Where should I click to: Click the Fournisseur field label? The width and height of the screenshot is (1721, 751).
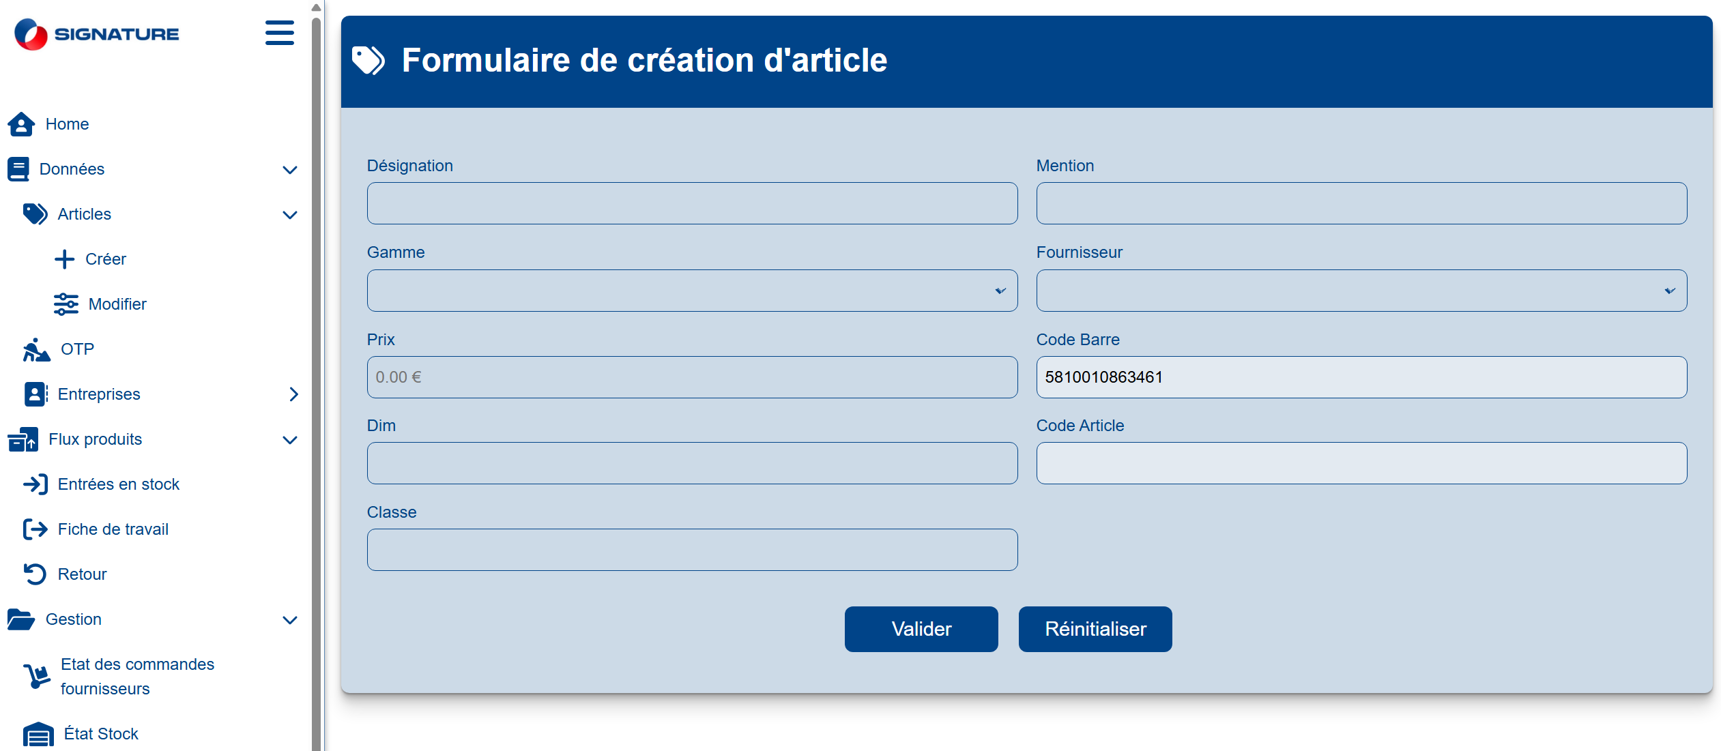(1080, 252)
